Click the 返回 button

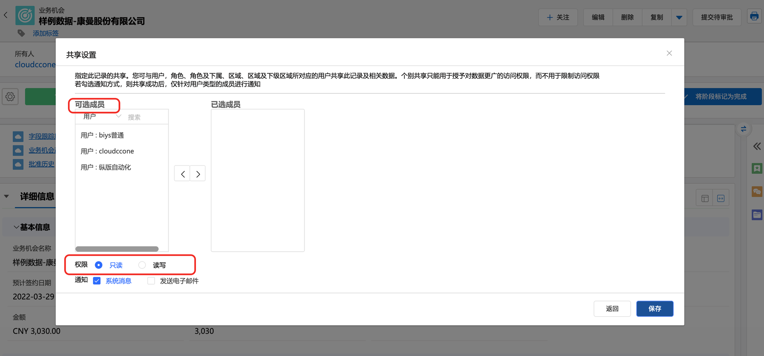(612, 309)
